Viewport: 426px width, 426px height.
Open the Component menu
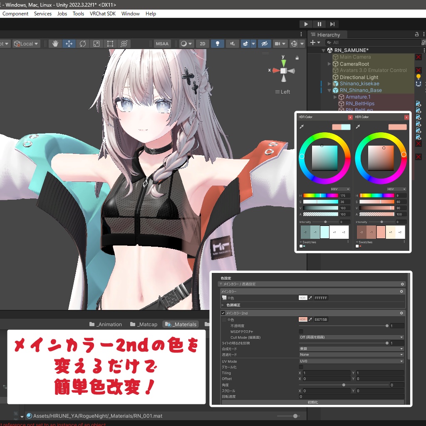(15, 14)
